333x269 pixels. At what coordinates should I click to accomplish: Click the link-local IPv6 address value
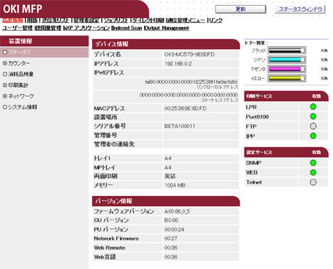coord(191,82)
